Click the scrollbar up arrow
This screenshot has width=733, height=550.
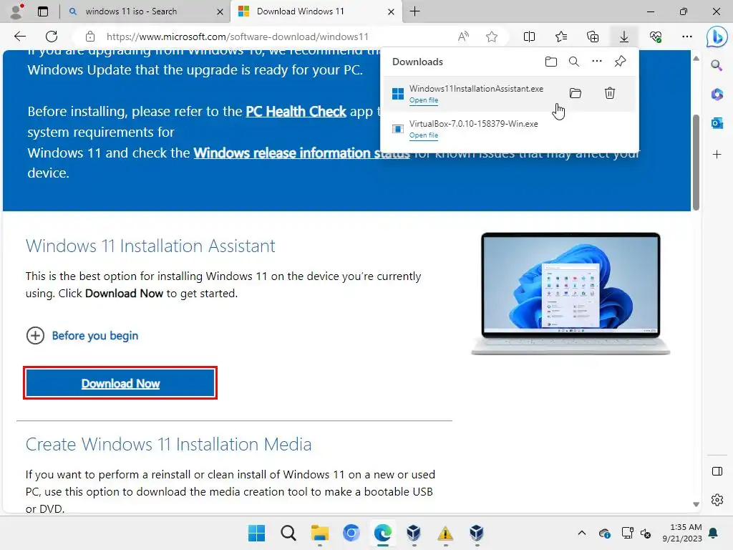coord(696,59)
